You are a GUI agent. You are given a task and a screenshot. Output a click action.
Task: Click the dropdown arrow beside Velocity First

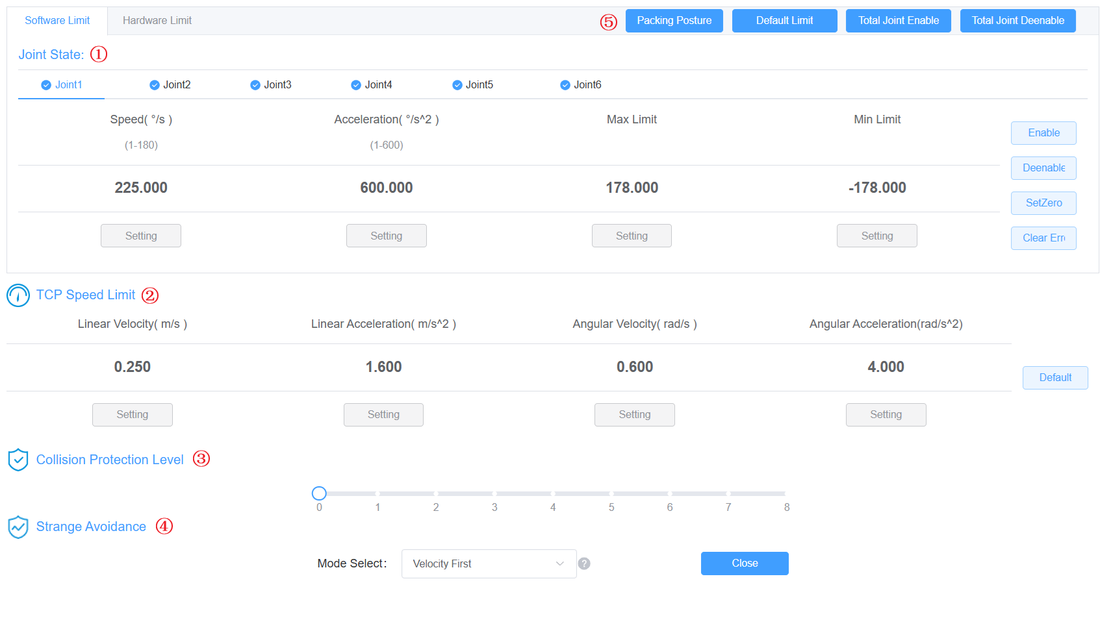[559, 563]
